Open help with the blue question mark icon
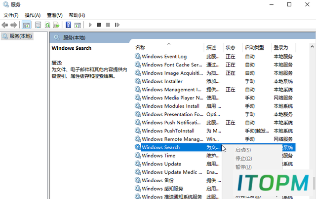This screenshot has width=316, height=199. click(68, 25)
